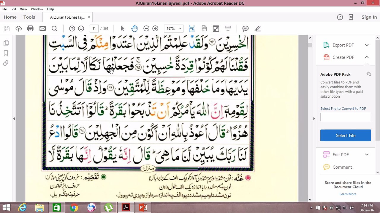Viewport: 380px width, 213px height.
Task: Click the Edit PDF tool label
Action: pyautogui.click(x=341, y=154)
